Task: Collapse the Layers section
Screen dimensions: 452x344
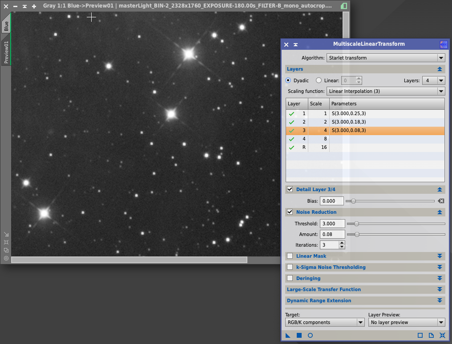Action: [440, 69]
